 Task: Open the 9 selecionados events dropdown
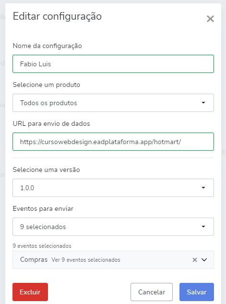(113, 227)
